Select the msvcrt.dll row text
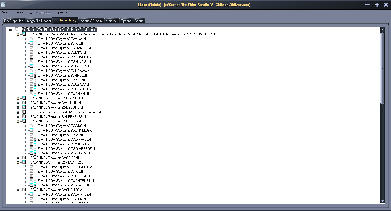The image size is (391, 211). (x=62, y=39)
